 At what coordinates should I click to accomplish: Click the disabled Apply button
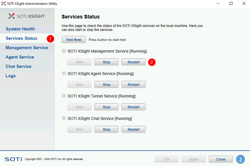(194, 159)
